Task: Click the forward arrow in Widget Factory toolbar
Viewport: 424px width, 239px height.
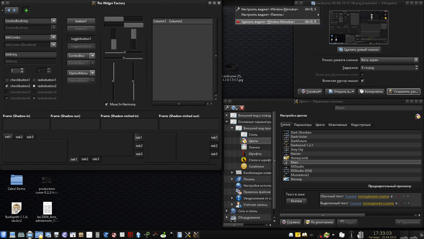Action: (x=15, y=10)
